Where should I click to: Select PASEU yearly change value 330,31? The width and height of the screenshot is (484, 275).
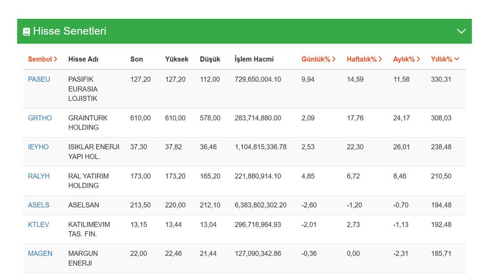tap(441, 80)
